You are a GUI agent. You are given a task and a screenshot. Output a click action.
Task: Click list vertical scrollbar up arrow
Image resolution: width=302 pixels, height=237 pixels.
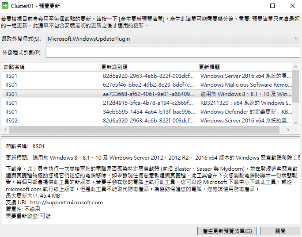[x=296, y=67]
